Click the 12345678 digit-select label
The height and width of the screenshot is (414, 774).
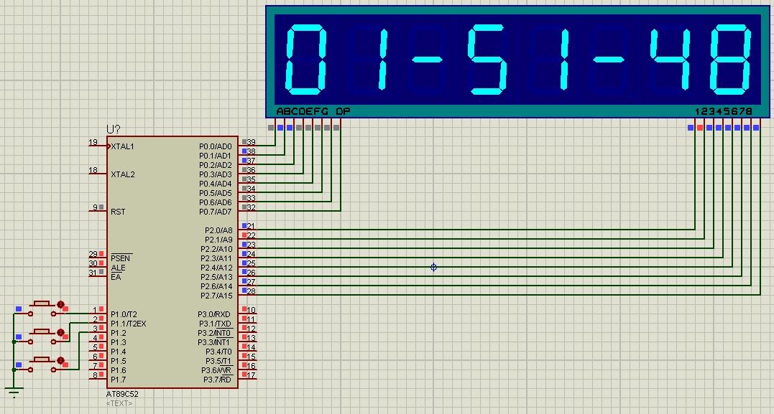click(724, 111)
